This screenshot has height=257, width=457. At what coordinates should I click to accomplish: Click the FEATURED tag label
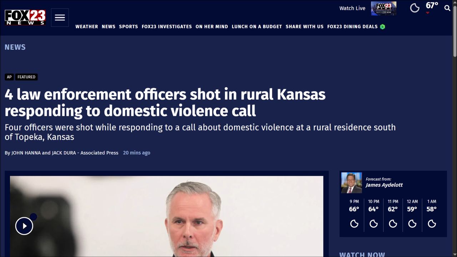click(x=26, y=77)
